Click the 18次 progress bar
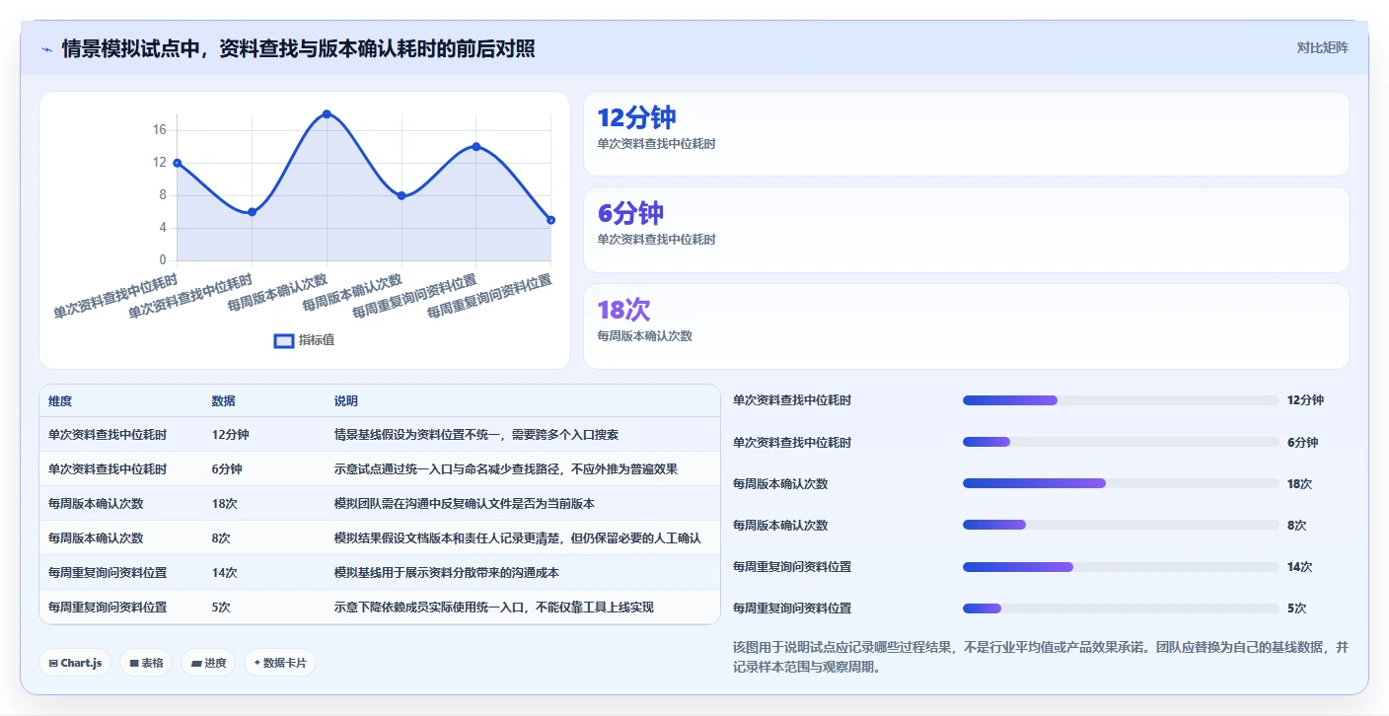This screenshot has width=1389, height=716. 1121,483
